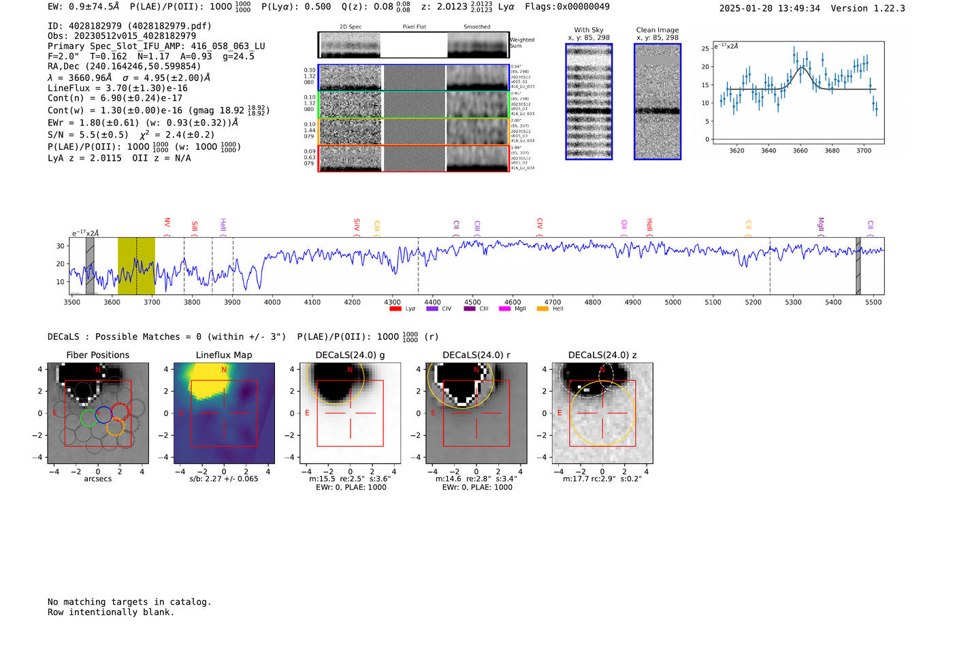Screen dimensions: 953x649
Task: Click the RA,Dec coordinates line
Action: 125,67
